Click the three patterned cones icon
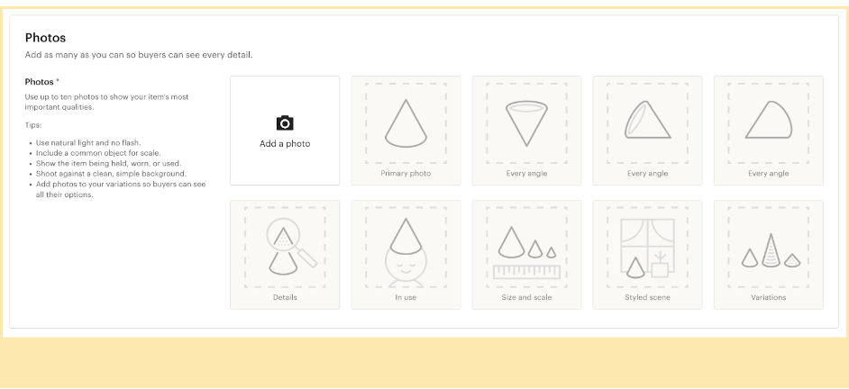 [769, 251]
